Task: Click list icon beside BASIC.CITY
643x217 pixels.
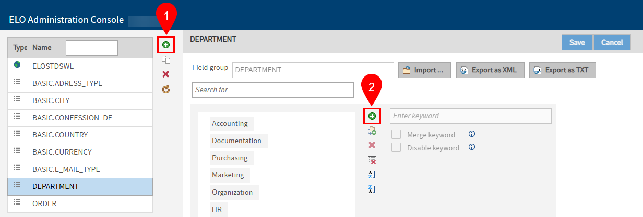Action: pos(17,100)
